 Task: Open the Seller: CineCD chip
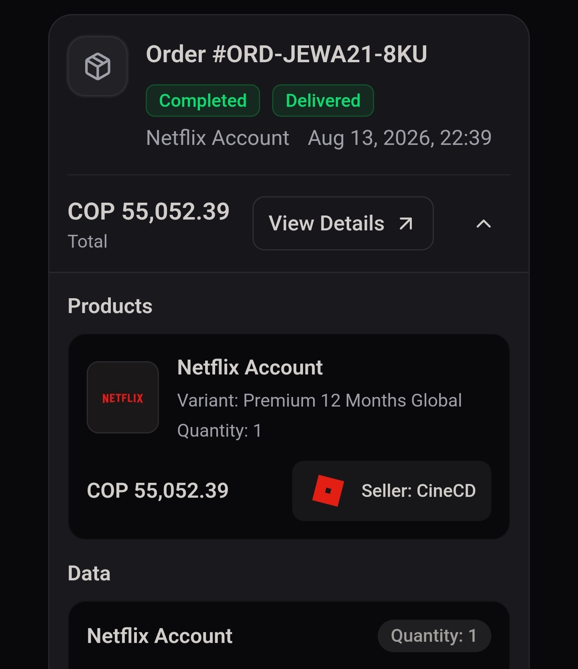[x=392, y=491]
